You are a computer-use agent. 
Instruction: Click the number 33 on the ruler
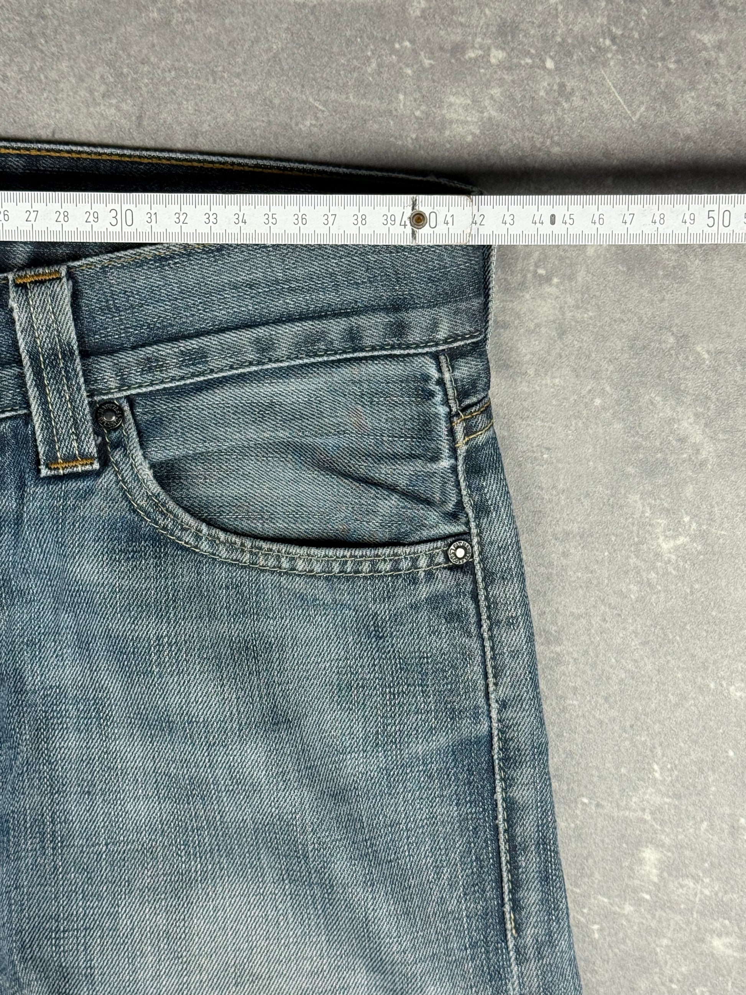click(210, 219)
